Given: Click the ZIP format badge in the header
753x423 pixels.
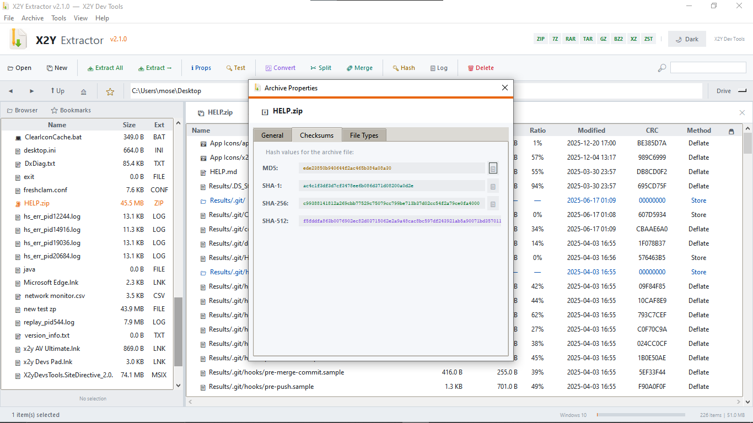Looking at the screenshot, I should tap(541, 39).
